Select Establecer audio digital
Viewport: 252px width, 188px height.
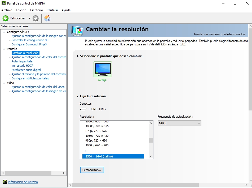coord(26,70)
